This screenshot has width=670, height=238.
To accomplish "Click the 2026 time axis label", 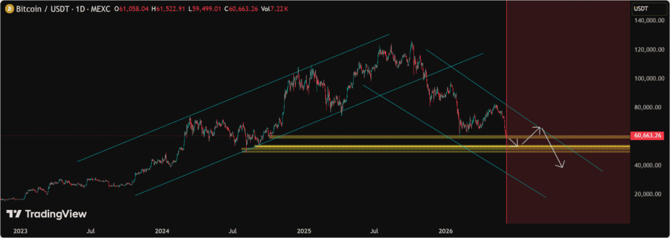I will 446,231.
